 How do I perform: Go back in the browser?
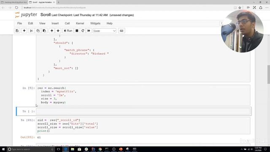[x=3, y=8]
